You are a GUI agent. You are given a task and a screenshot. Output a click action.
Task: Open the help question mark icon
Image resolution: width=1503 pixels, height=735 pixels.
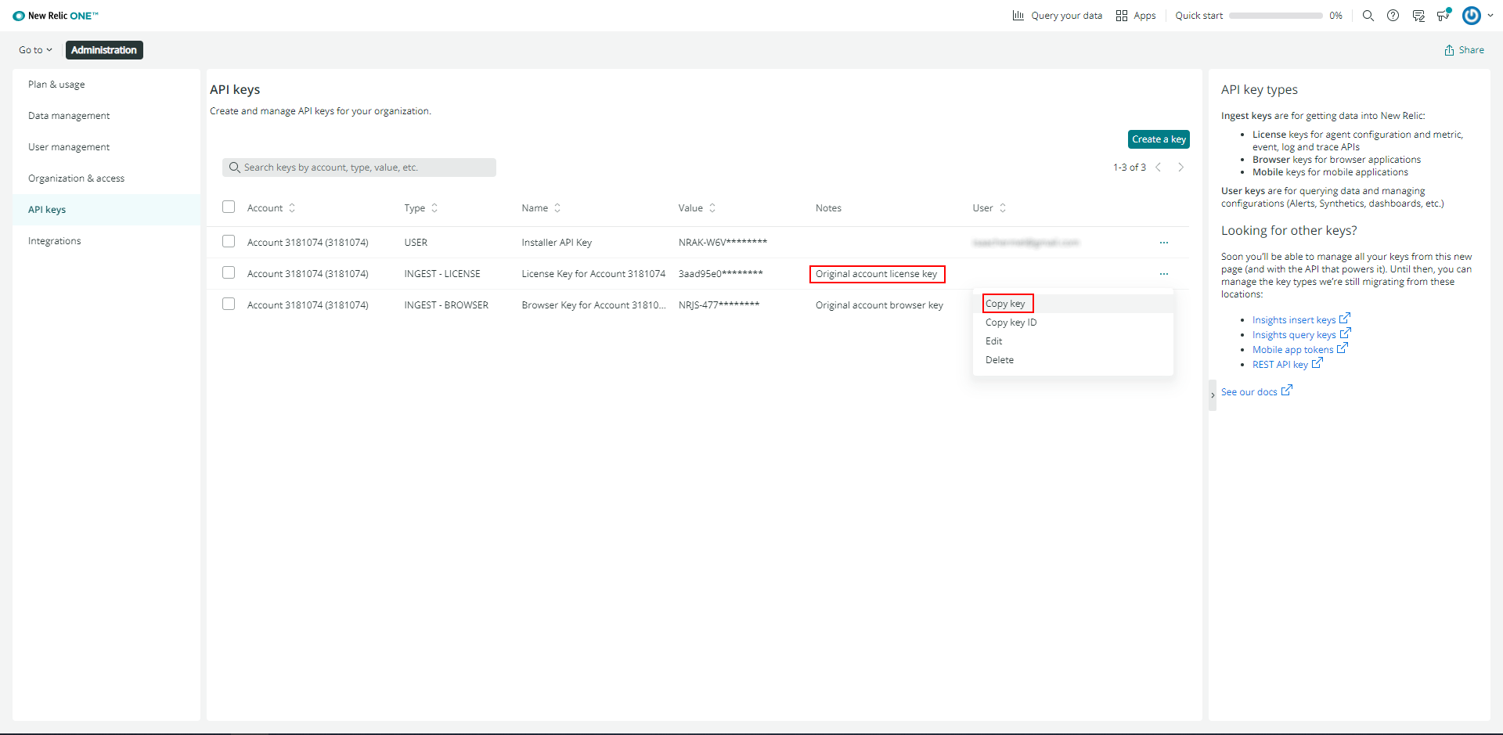tap(1393, 16)
